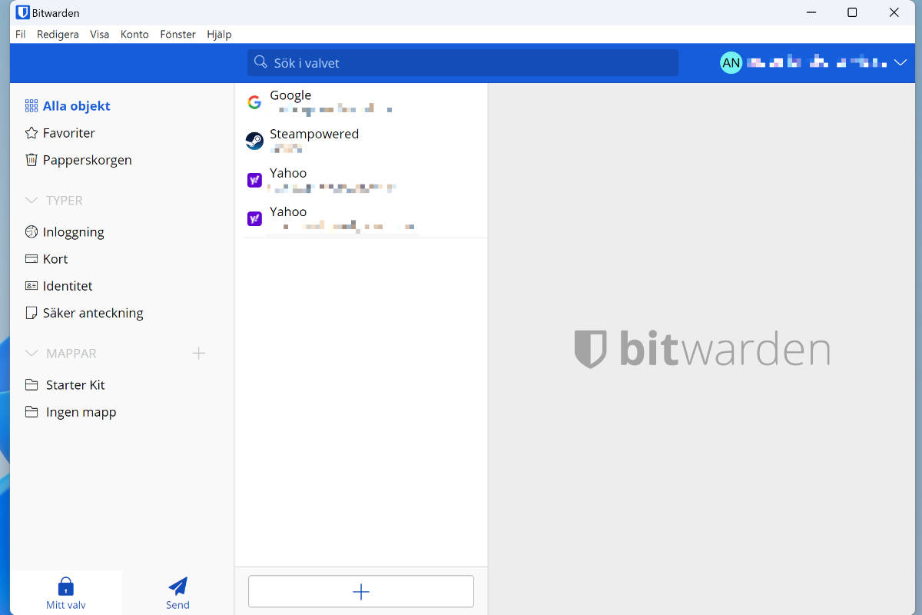Open Papperskorgen

pyautogui.click(x=88, y=160)
